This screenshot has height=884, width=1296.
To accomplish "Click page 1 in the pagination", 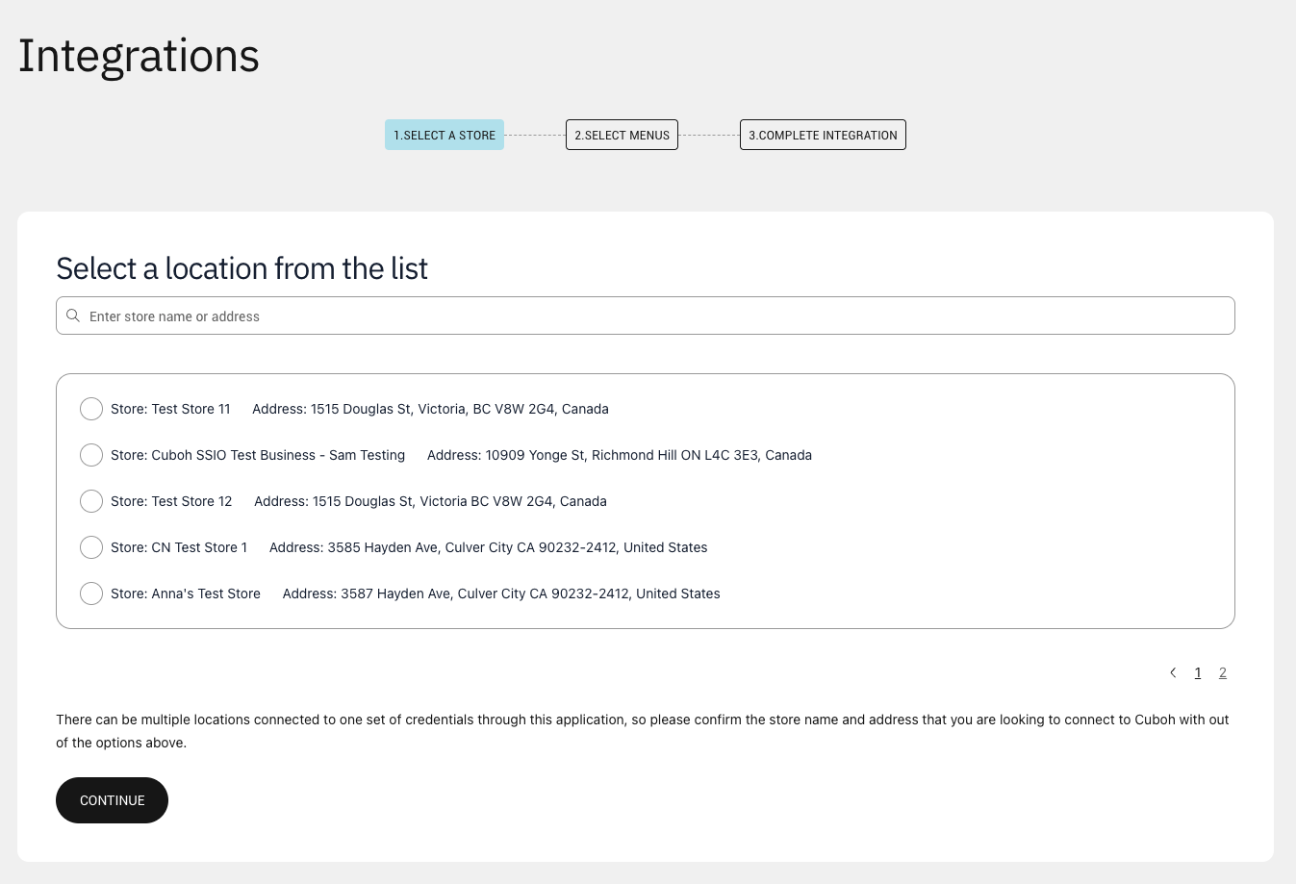I will point(1198,672).
